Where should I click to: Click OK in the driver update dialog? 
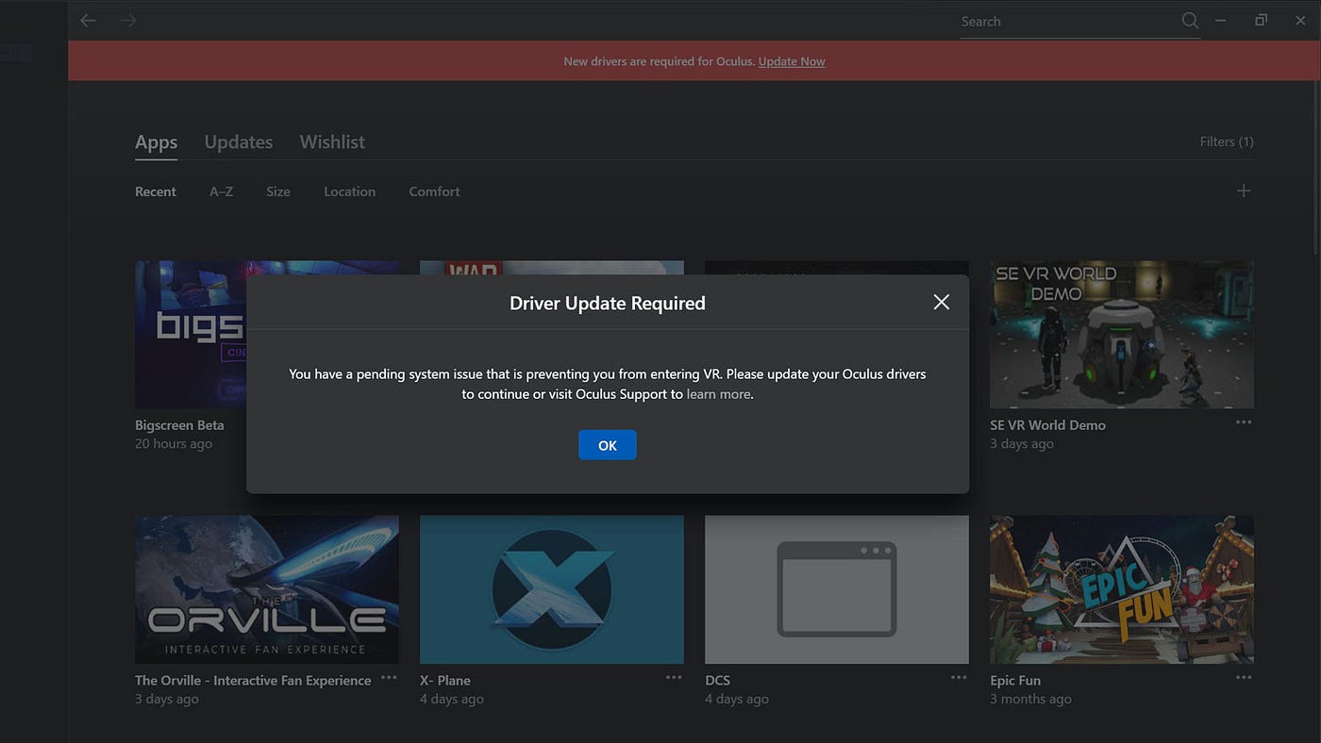(x=608, y=445)
